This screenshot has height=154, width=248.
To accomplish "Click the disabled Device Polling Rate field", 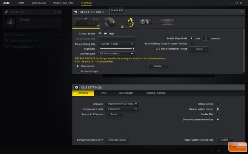I will [117, 39].
